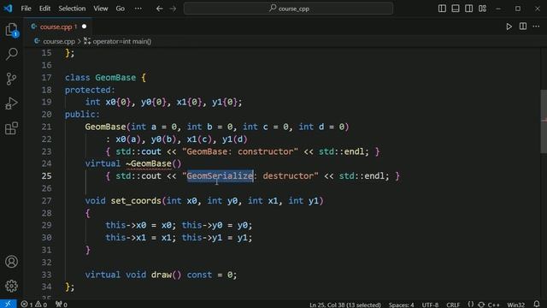Click set_coords function name
The image size is (547, 308).
[136, 201]
